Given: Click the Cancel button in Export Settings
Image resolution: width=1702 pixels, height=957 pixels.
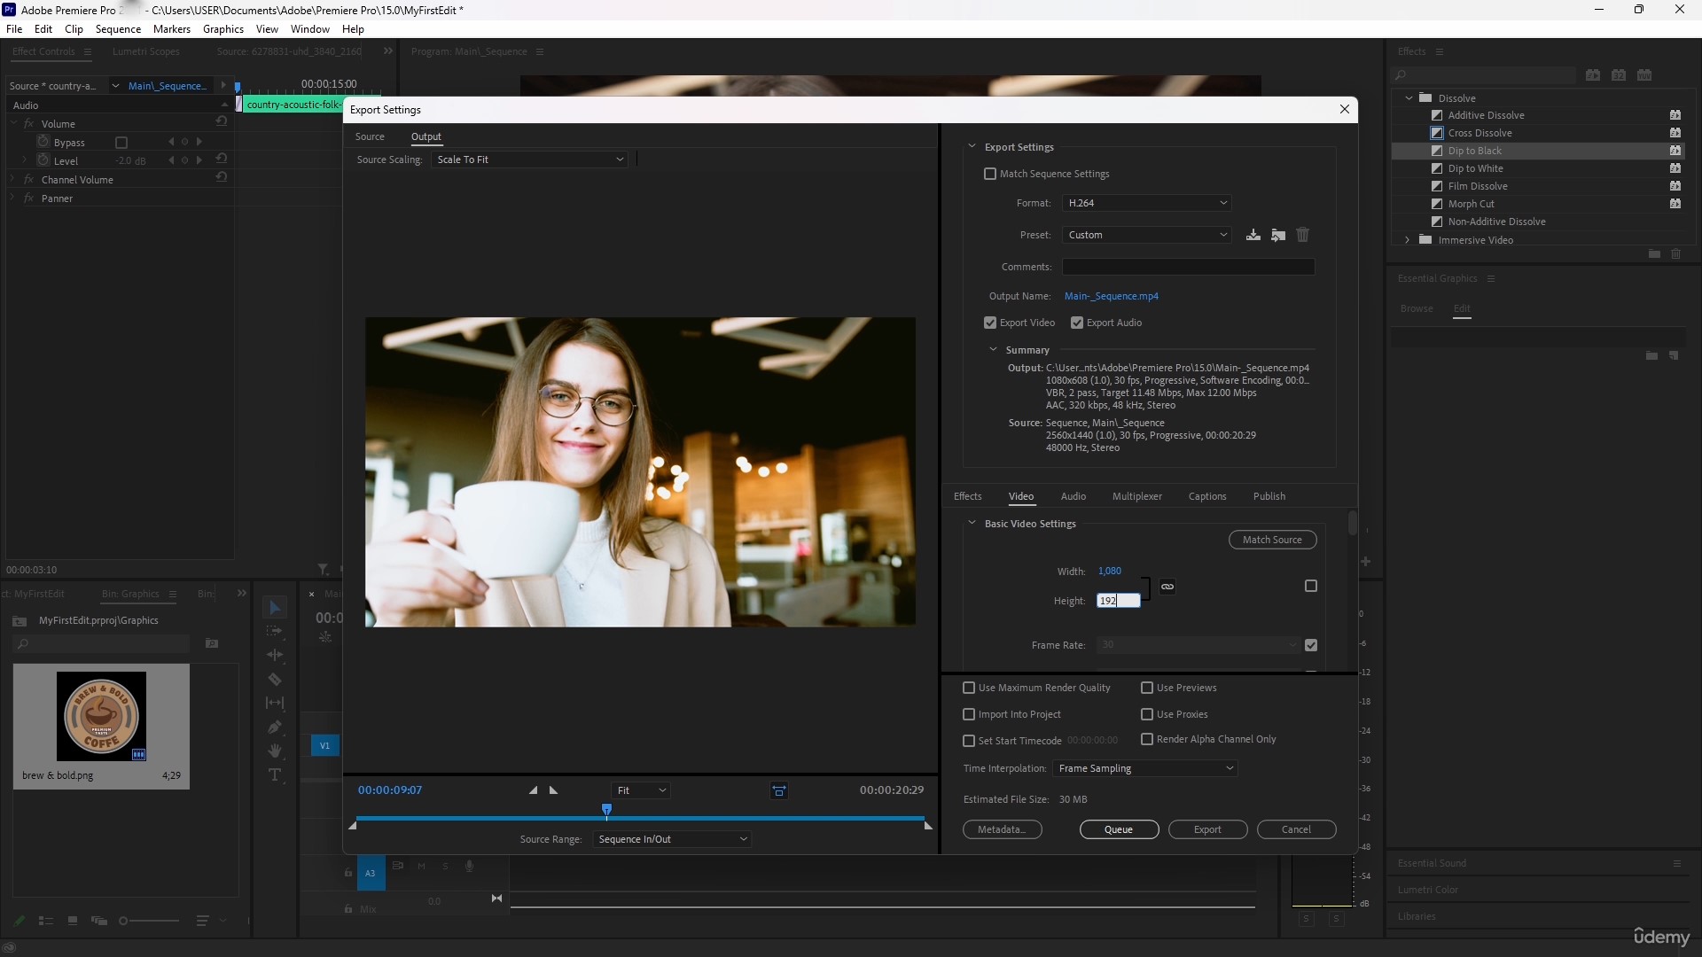Looking at the screenshot, I should click(x=1296, y=829).
